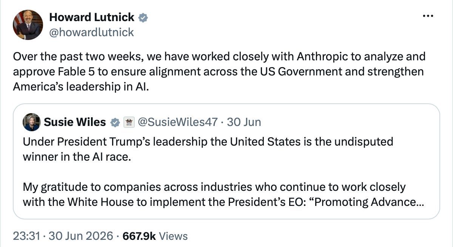Open quoted text about undisputed AI race winner
453x247 pixels.
coord(208,149)
